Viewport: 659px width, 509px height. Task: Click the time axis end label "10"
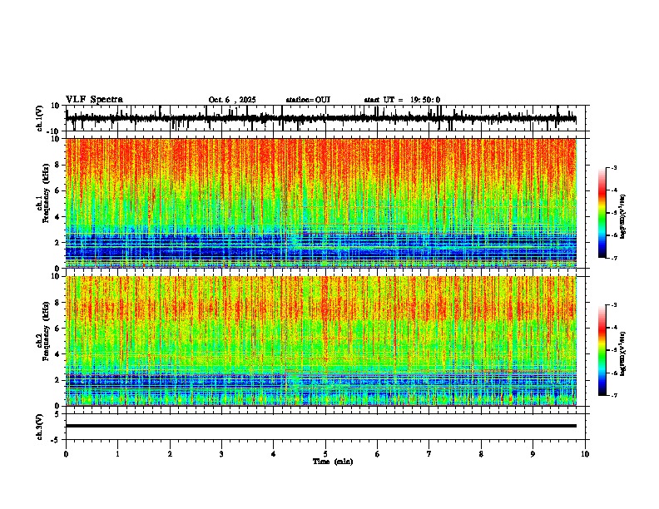point(585,454)
